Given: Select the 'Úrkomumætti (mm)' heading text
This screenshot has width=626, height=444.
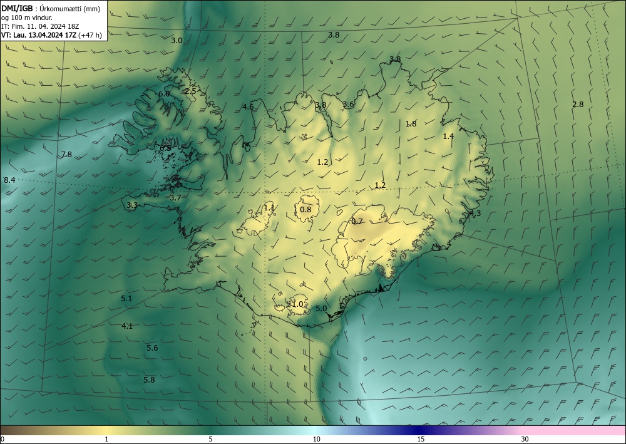Looking at the screenshot, I should [x=70, y=9].
